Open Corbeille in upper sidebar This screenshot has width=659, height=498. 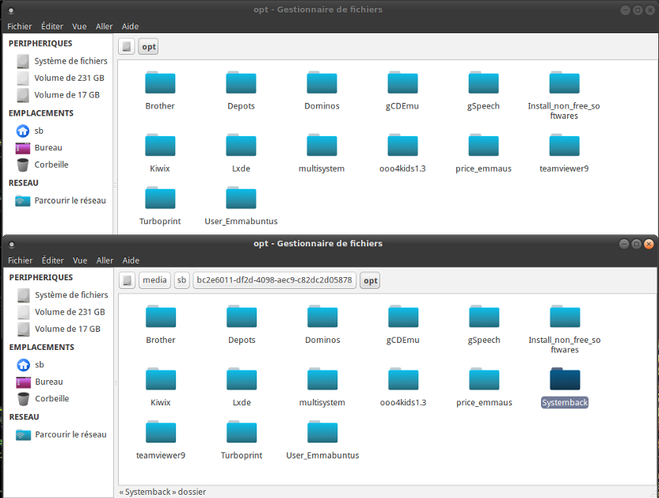(42, 165)
